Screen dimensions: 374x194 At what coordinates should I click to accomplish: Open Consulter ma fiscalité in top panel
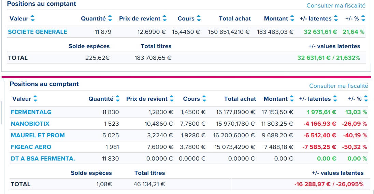click(336, 5)
